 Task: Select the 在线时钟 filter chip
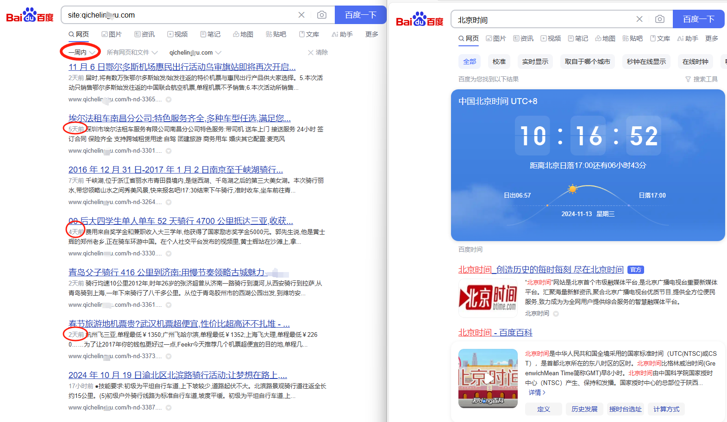click(696, 62)
